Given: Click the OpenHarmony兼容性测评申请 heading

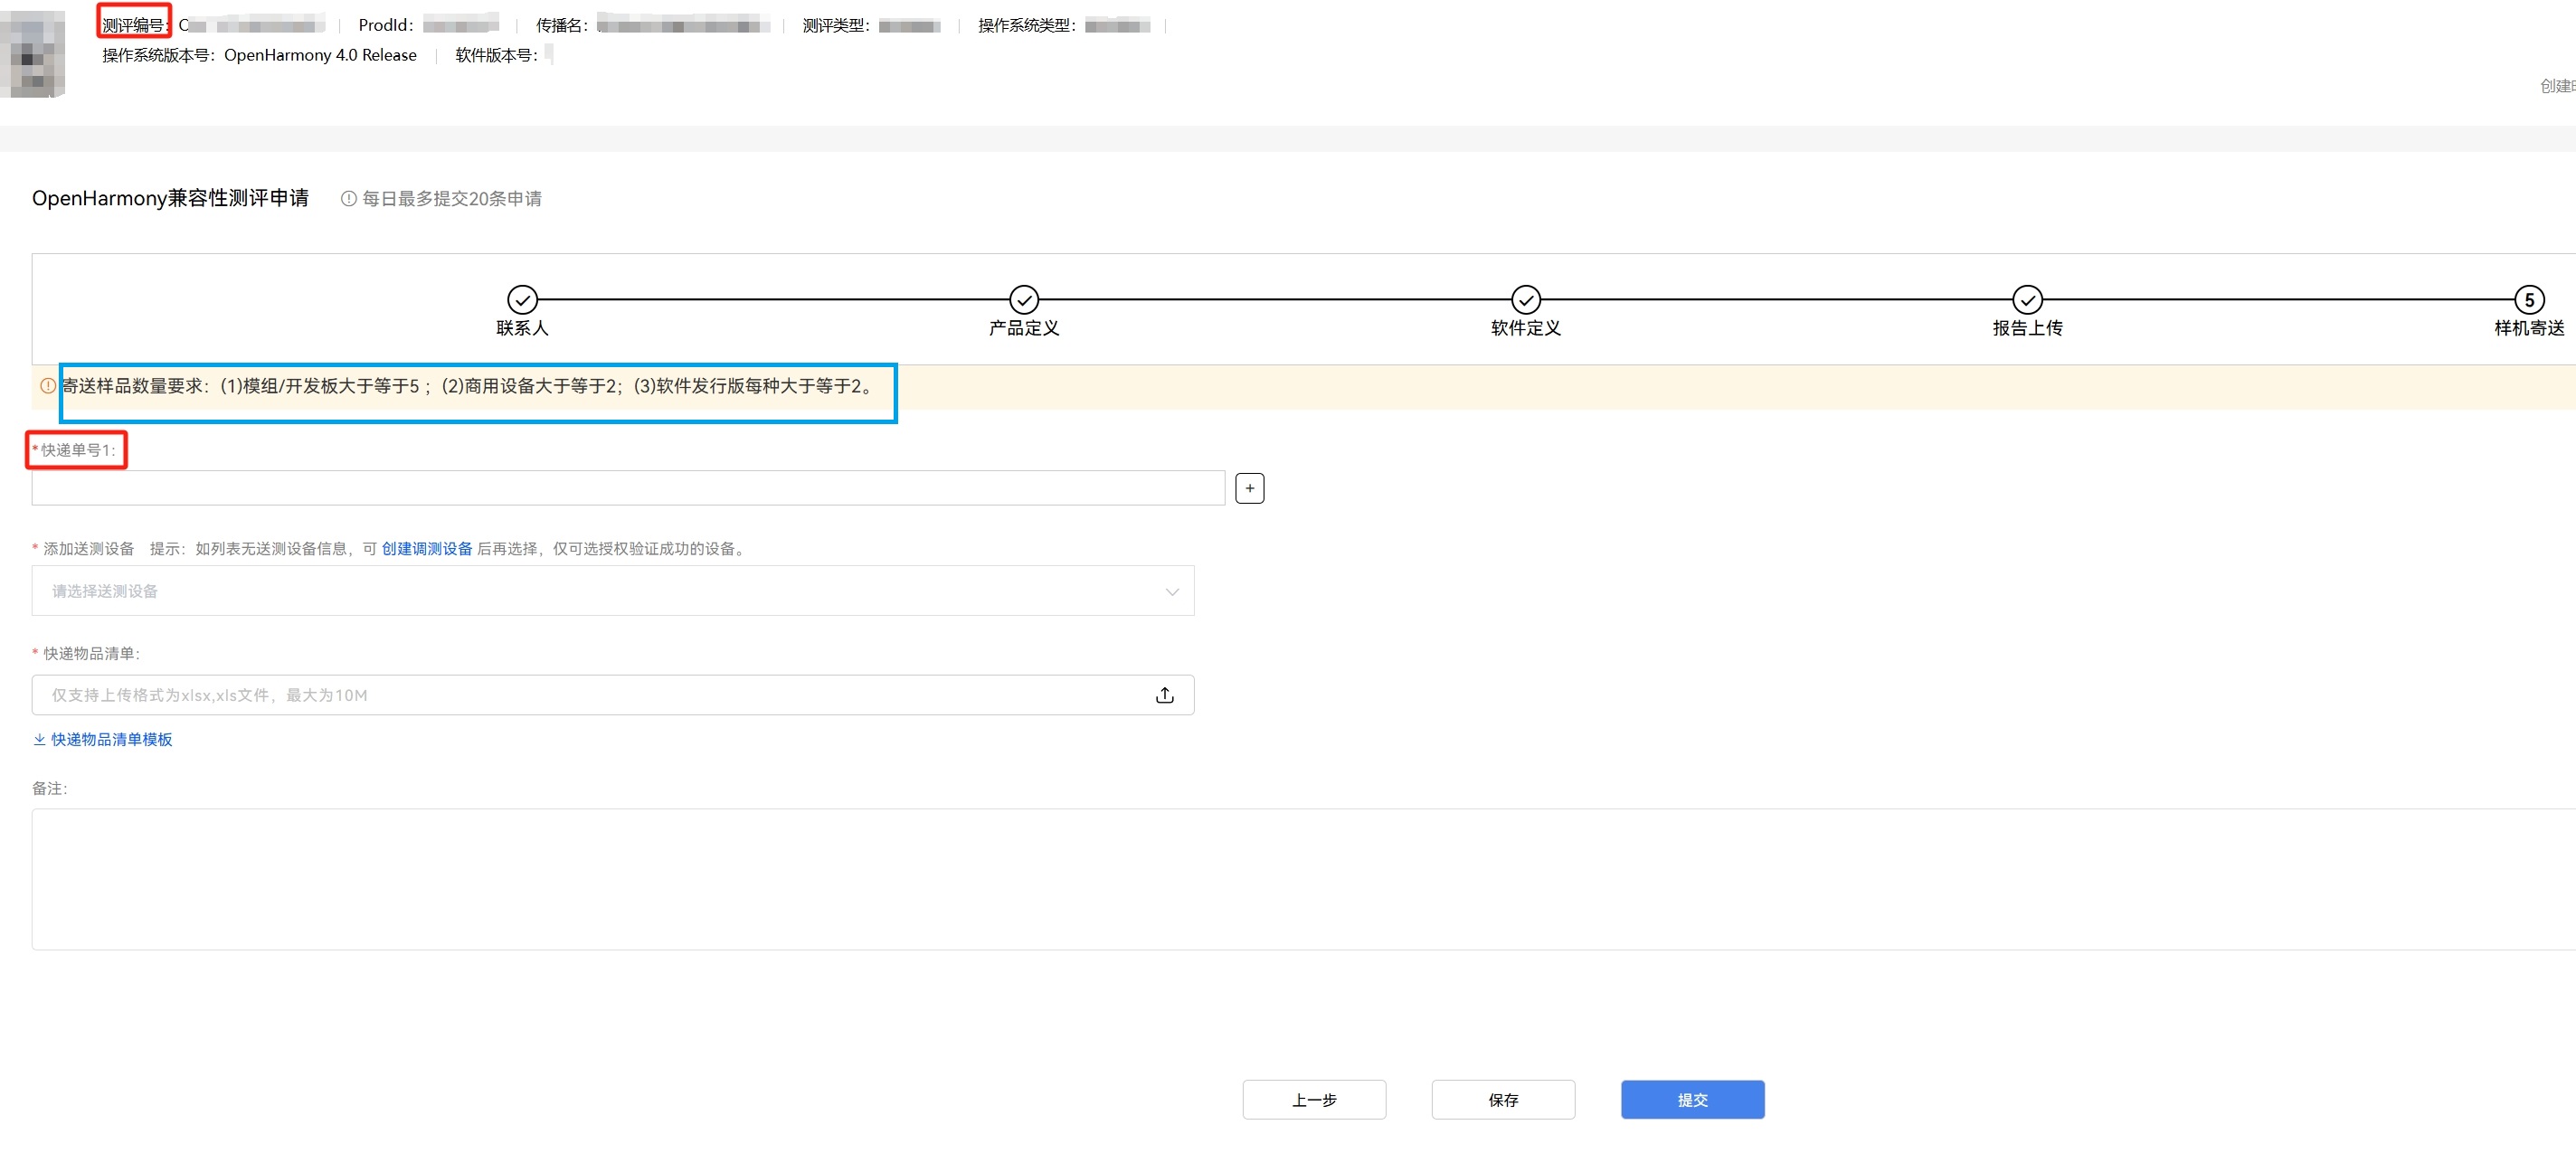Looking at the screenshot, I should pos(170,198).
